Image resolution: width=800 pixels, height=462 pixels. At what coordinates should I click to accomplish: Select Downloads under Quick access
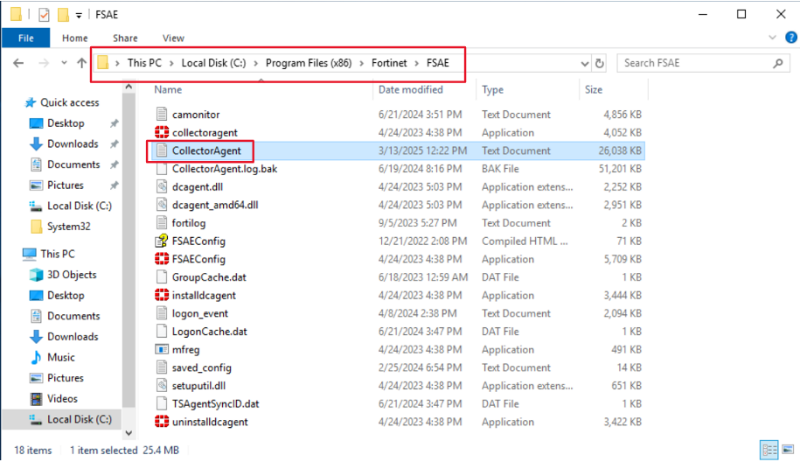coord(73,144)
